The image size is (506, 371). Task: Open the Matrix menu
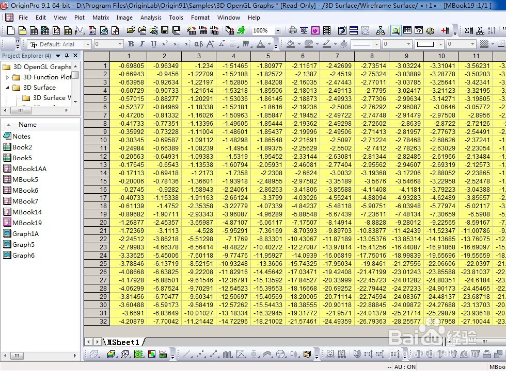coord(101,18)
